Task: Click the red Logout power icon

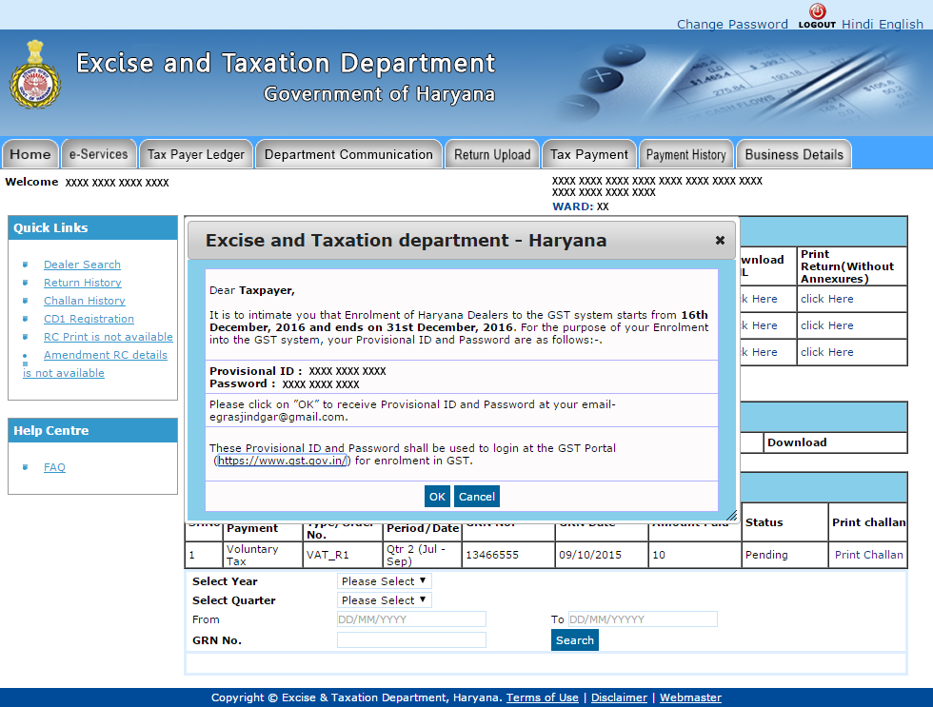Action: 817,13
